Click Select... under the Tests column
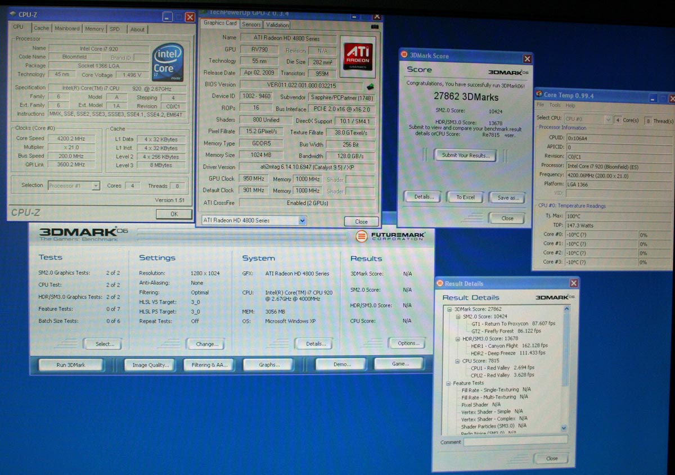Image resolution: width=675 pixels, height=475 pixels. tap(103, 343)
